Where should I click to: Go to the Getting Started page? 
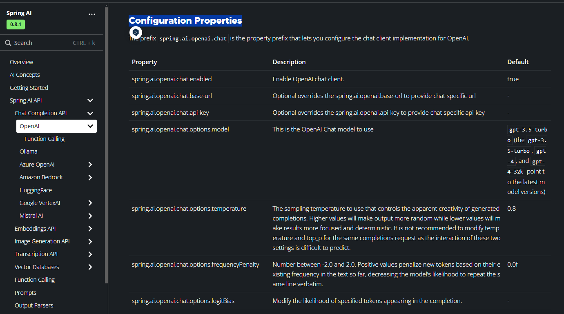[29, 88]
